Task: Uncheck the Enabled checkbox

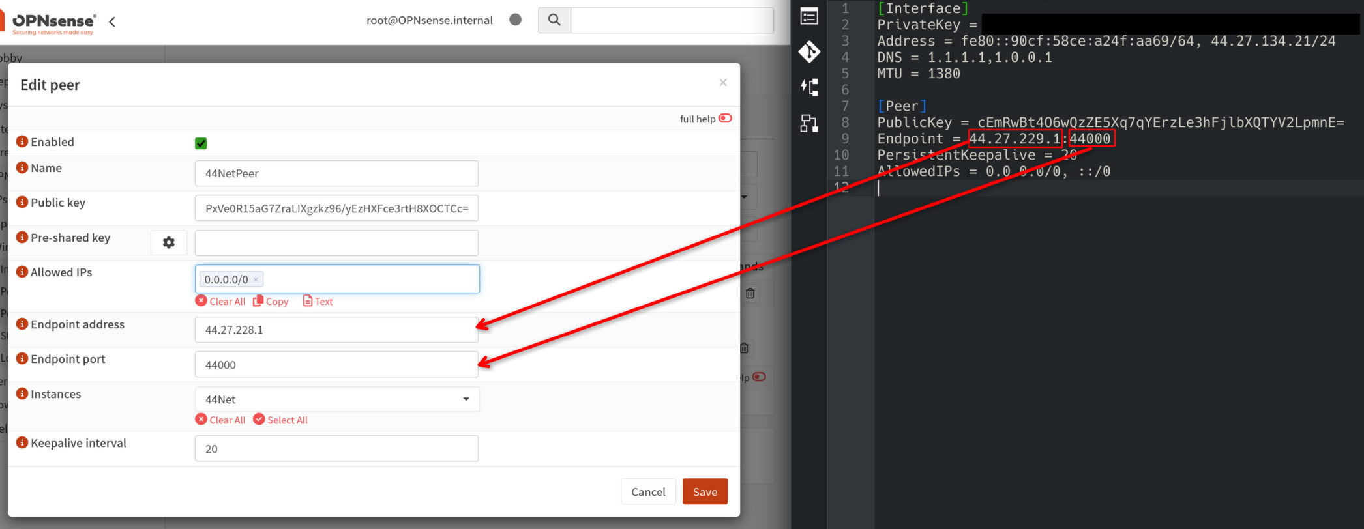Action: [x=201, y=143]
